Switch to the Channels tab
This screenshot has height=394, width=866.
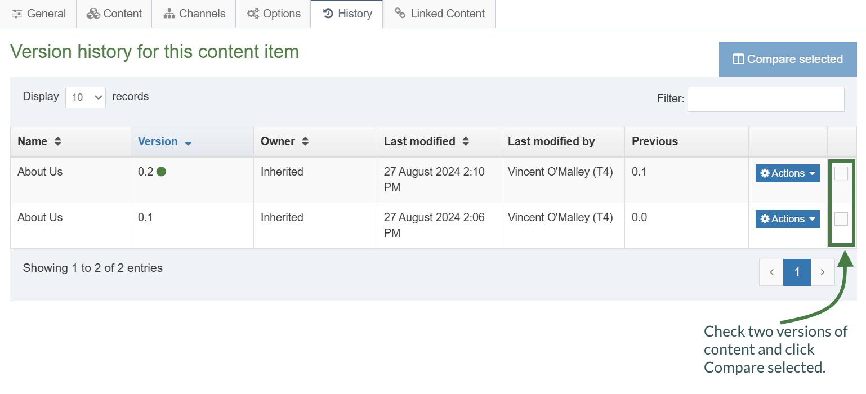click(194, 14)
